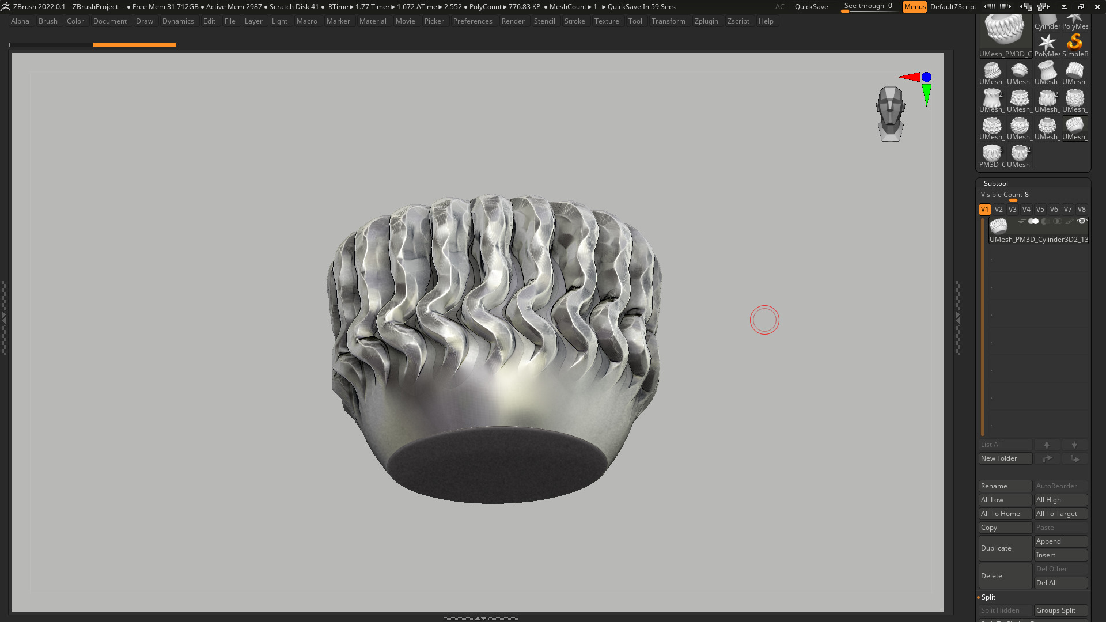1106x622 pixels.
Task: Click the Duplicate subtool button
Action: click(1005, 548)
